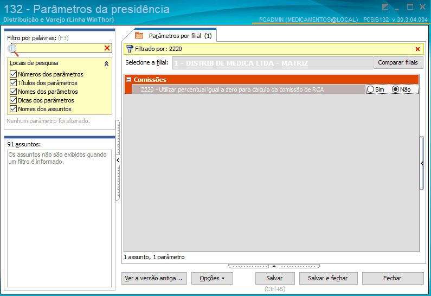
Task: Toggle the Nomes dos assuntos checkbox
Action: (13, 109)
